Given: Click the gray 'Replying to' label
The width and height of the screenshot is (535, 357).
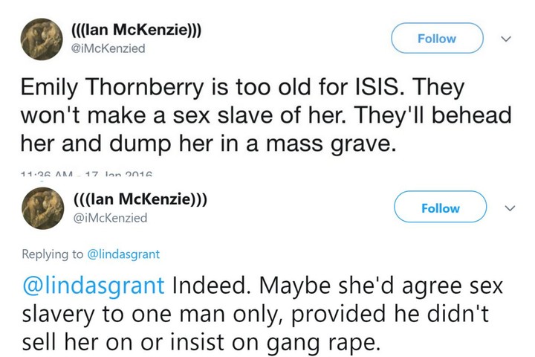Looking at the screenshot, I should pyautogui.click(x=52, y=254).
